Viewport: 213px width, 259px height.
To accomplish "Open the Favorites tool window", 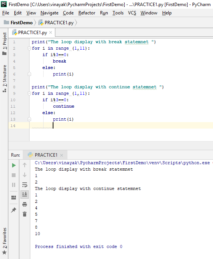I will coord(5,241).
